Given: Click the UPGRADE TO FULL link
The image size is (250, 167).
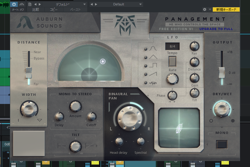Looking at the screenshot, I should click(x=216, y=29).
